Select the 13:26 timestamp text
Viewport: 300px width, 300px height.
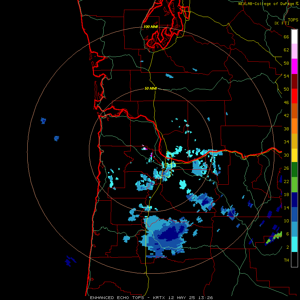click(206, 298)
